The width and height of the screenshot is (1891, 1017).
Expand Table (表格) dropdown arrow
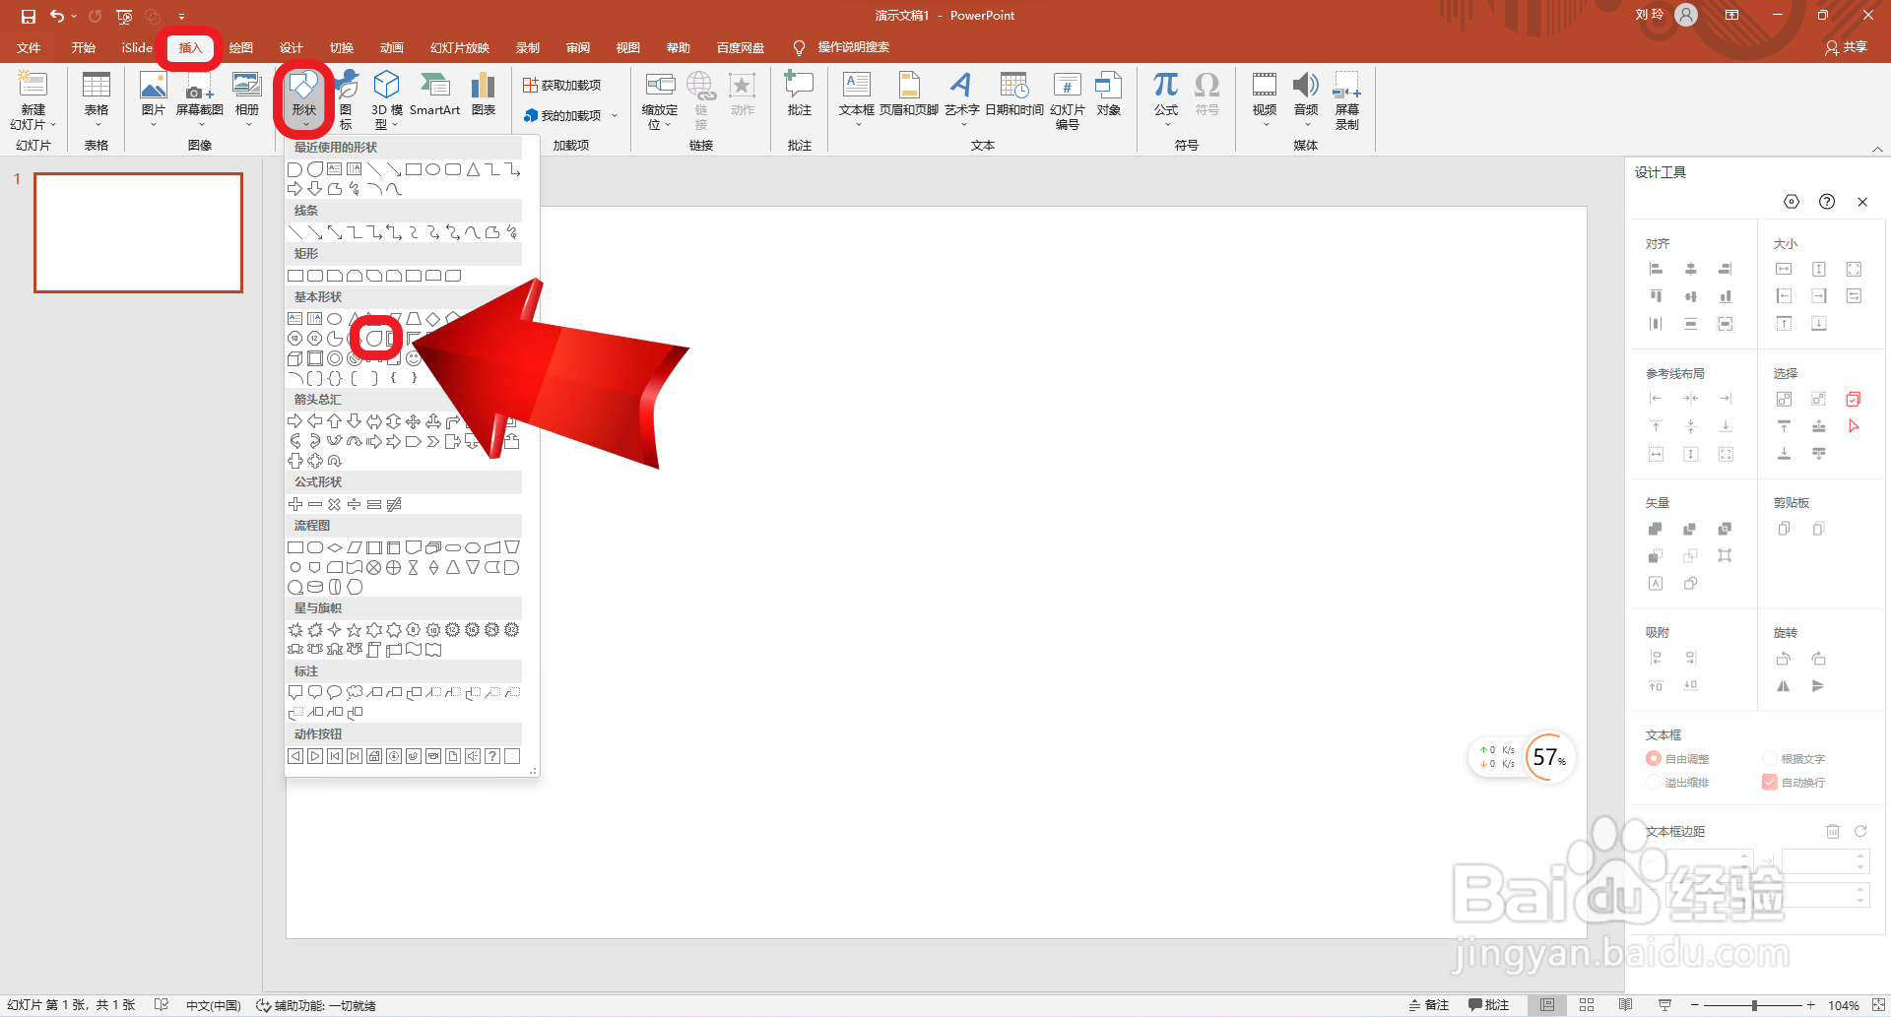[x=97, y=125]
